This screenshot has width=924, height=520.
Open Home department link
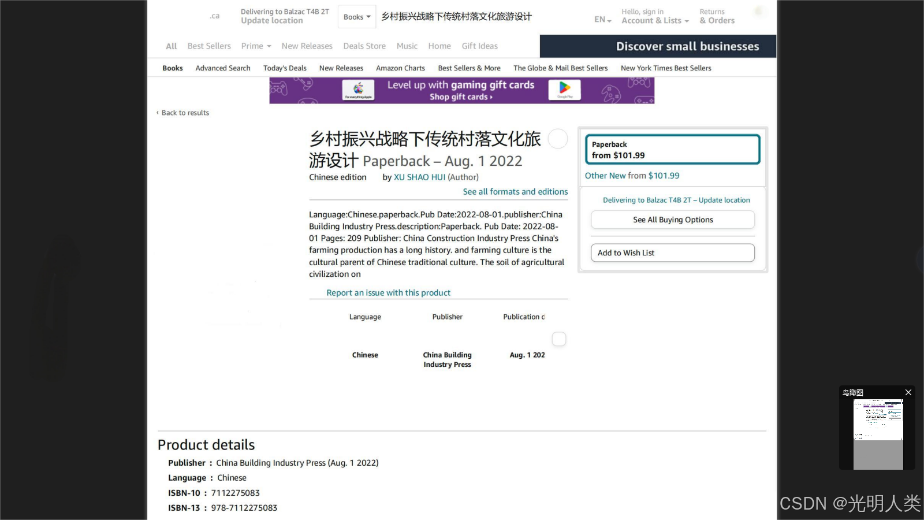(x=439, y=46)
